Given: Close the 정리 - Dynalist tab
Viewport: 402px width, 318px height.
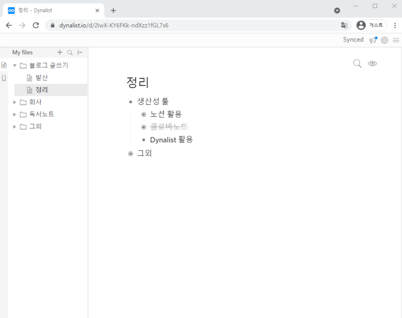Looking at the screenshot, I should pyautogui.click(x=97, y=10).
